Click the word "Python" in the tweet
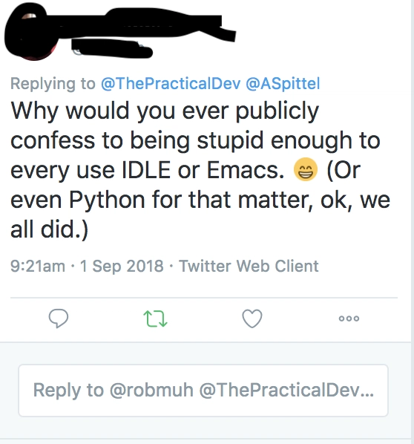 107,200
